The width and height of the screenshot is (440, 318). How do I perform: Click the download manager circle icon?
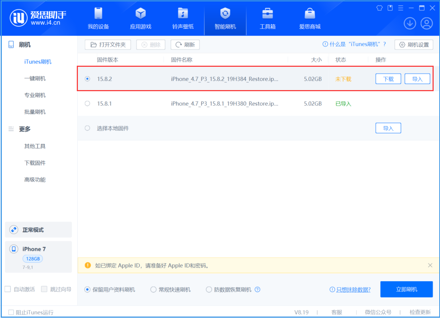click(410, 23)
